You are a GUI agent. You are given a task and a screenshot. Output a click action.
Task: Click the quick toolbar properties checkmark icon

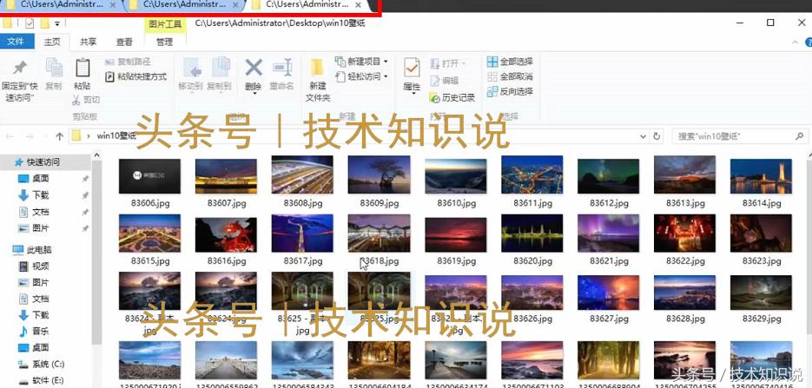pos(30,23)
